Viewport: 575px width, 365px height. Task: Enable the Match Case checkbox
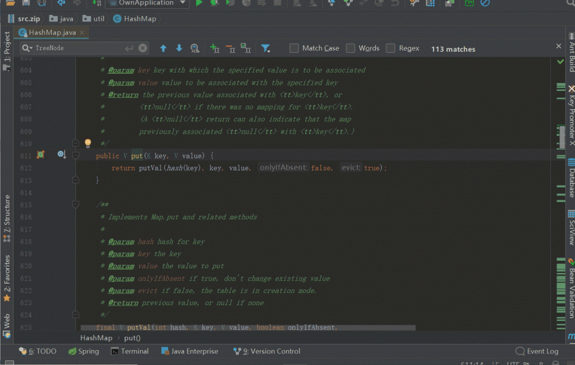294,48
